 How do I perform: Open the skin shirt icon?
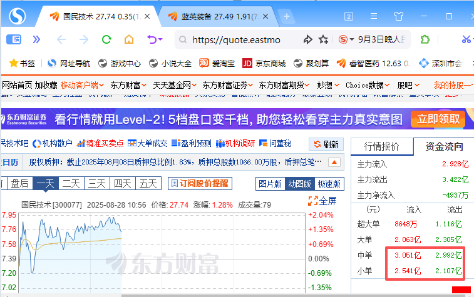[x=399, y=16]
